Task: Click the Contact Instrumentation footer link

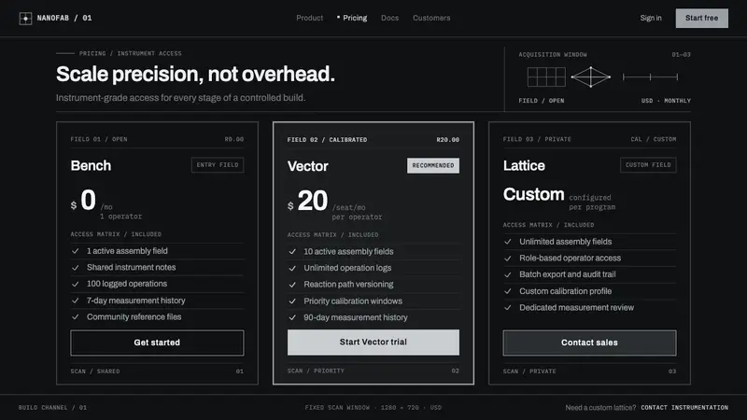Action: coord(684,408)
